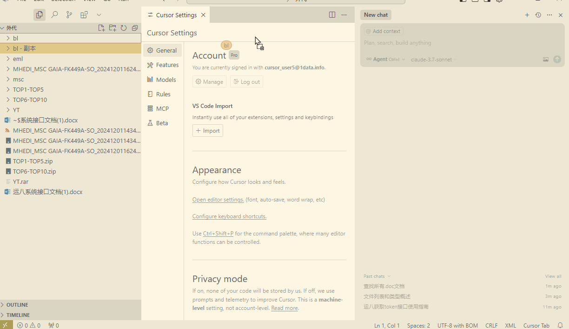Click the Import VS Code settings button
The width and height of the screenshot is (569, 329).
[x=208, y=131]
